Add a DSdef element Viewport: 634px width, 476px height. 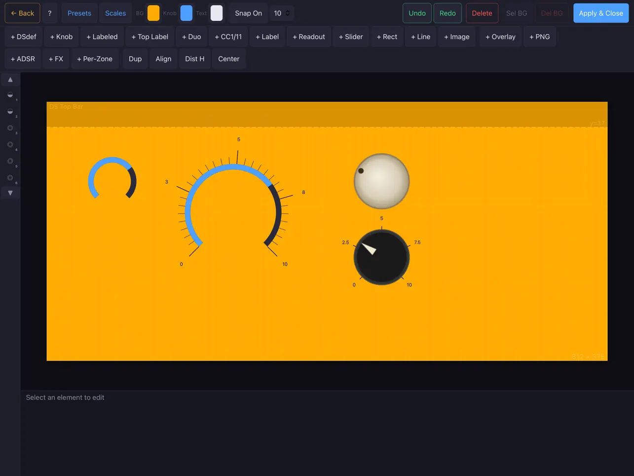click(x=24, y=37)
